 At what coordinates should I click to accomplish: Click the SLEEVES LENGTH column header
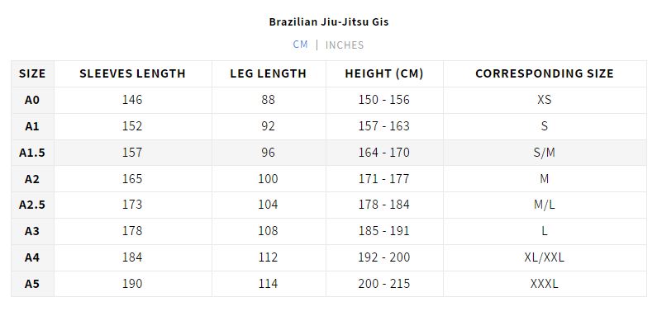pos(133,73)
